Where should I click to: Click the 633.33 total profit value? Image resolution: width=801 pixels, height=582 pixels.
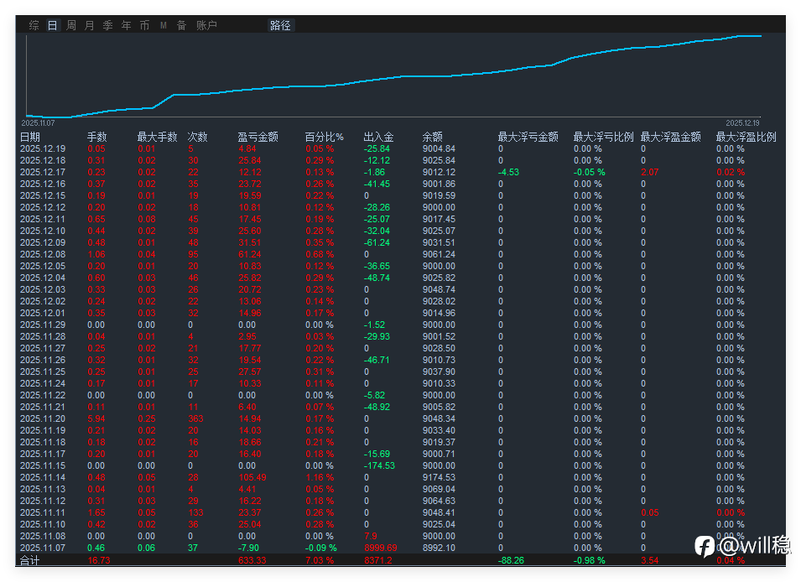coord(252,560)
